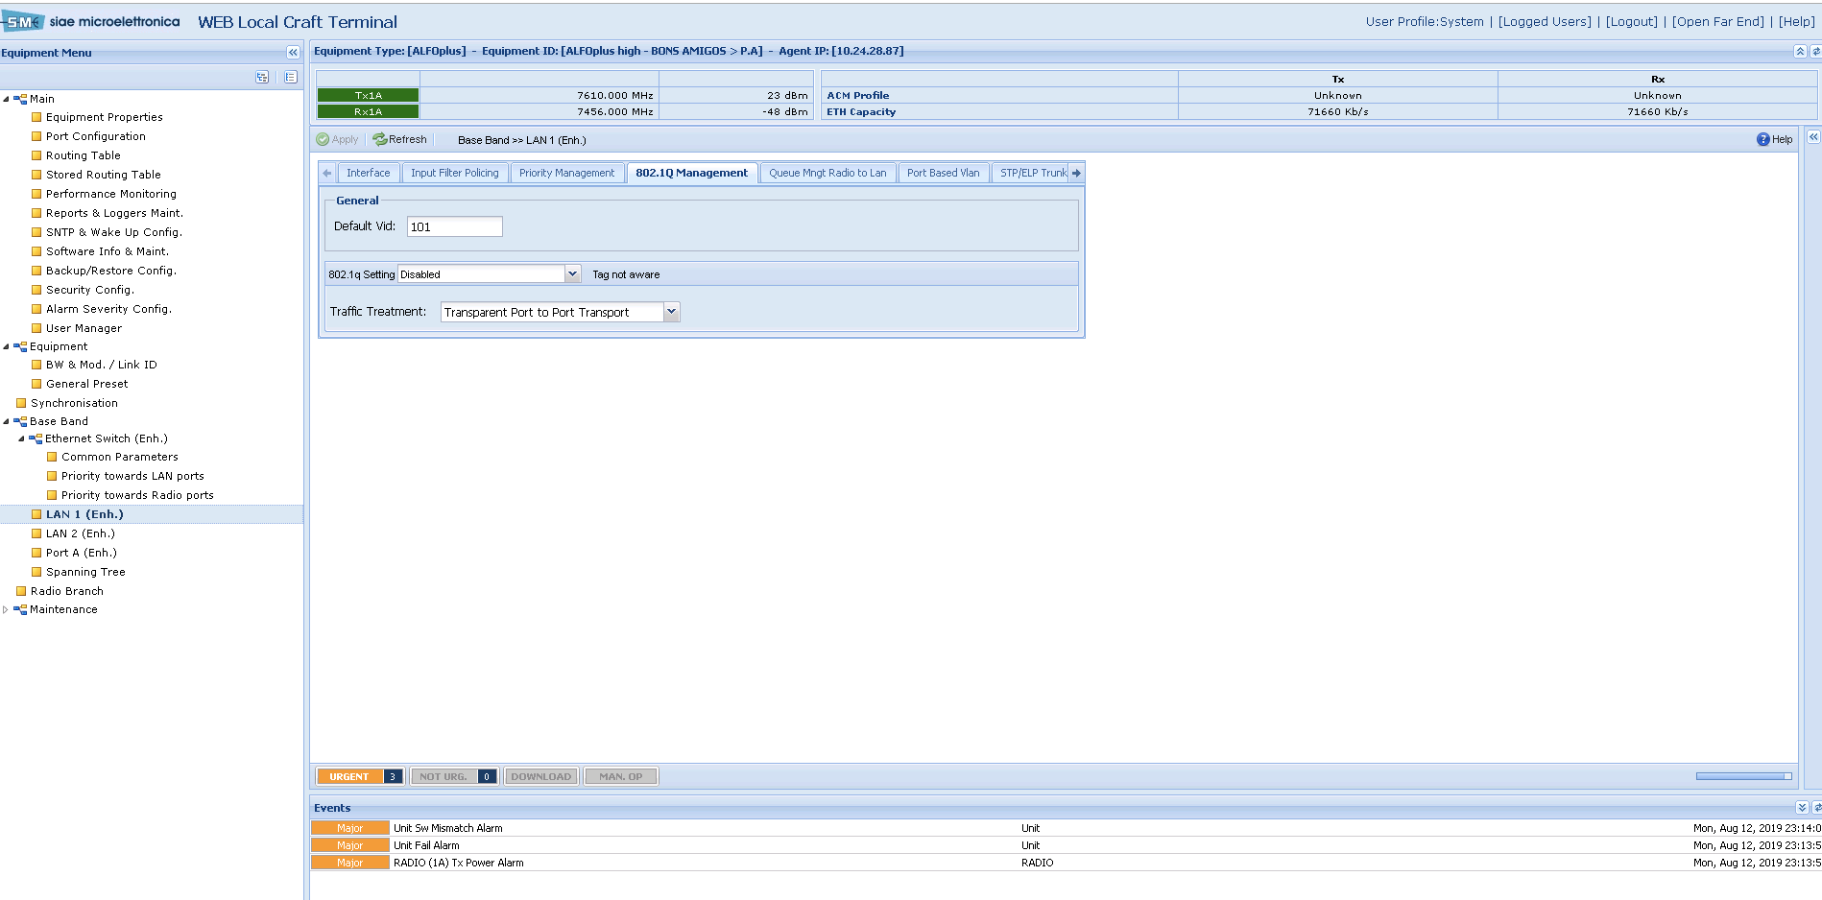Select Backup/Restore Config. item
The width and height of the screenshot is (1822, 900).
tap(111, 271)
